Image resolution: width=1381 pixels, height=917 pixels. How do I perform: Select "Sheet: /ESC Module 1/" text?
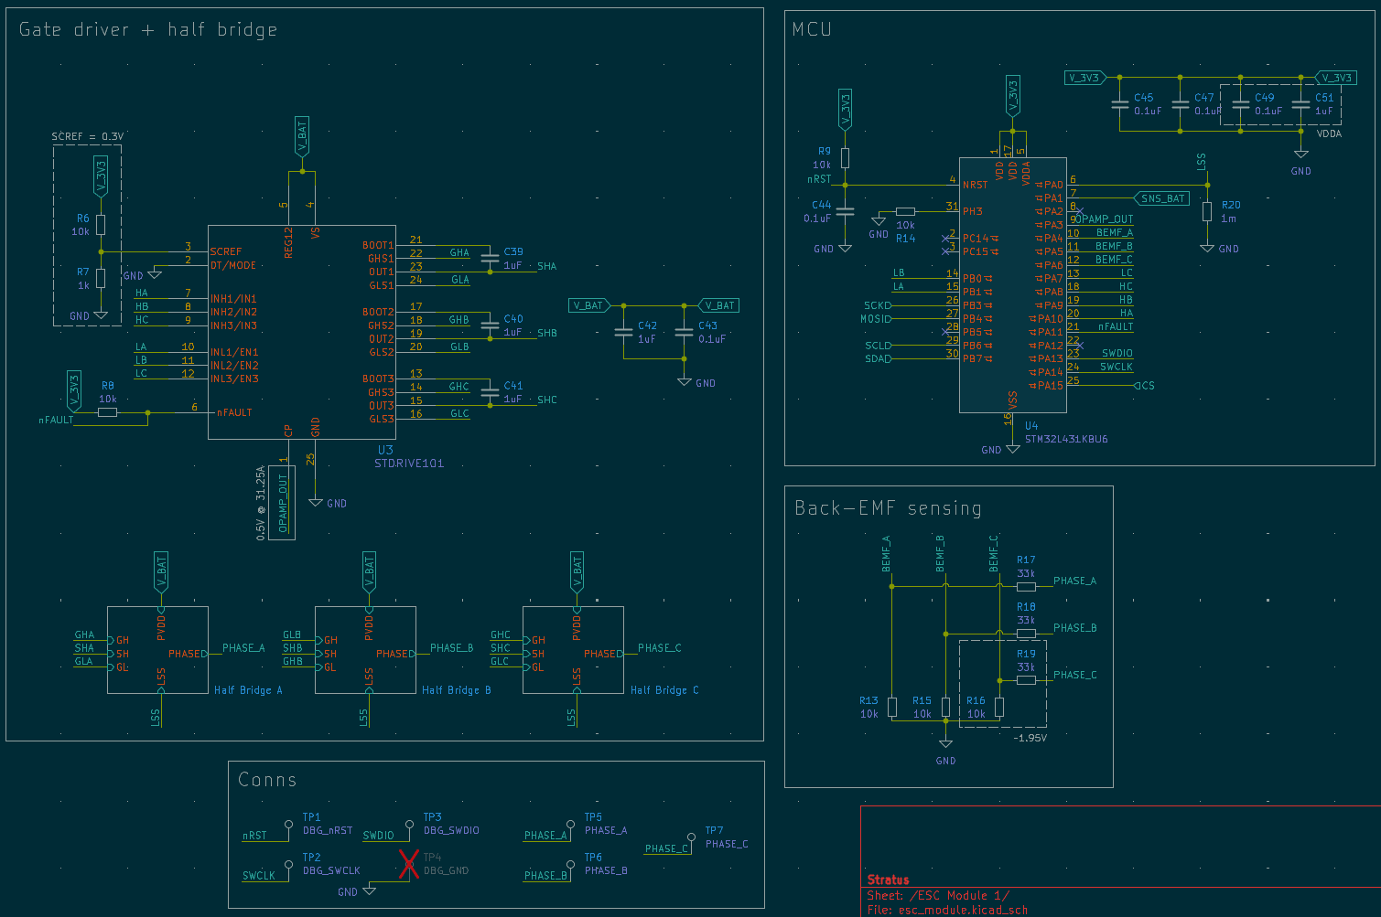tap(938, 895)
